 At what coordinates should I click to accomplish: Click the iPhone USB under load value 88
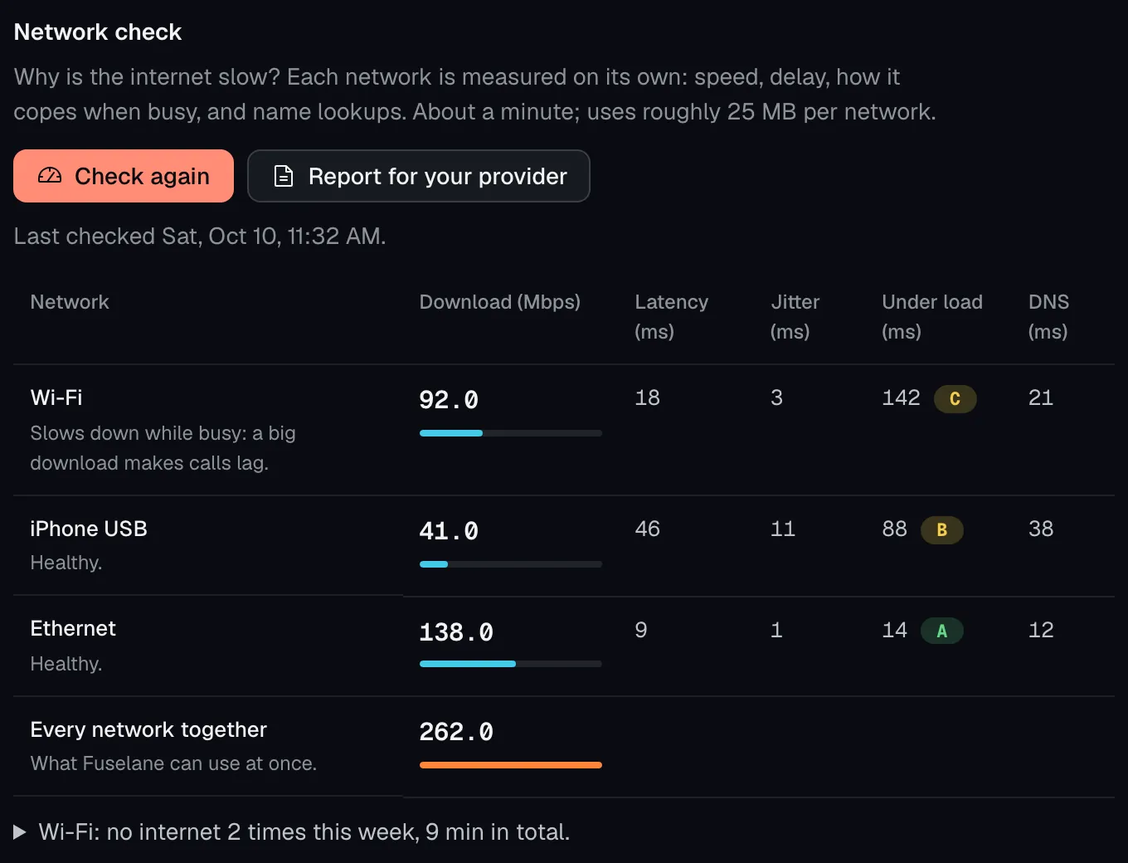(894, 529)
